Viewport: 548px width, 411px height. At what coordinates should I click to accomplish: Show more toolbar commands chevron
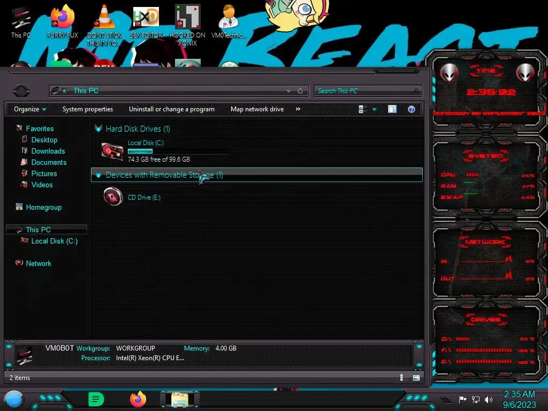(298, 109)
